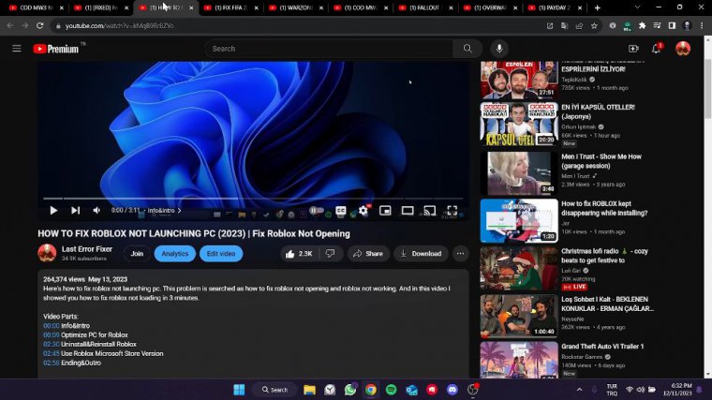Mute the video volume
This screenshot has height=400, width=712.
[96, 211]
